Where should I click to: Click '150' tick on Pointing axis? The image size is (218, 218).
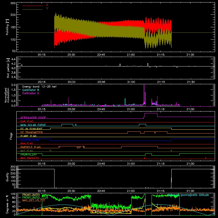13,27
